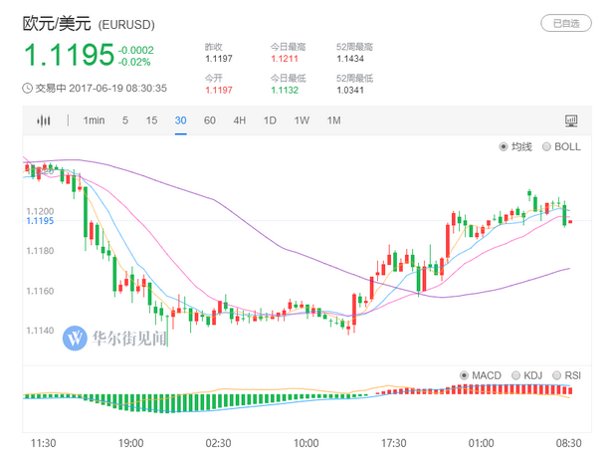Click the clock icon beside trading status
614x464 pixels.
(x=27, y=88)
